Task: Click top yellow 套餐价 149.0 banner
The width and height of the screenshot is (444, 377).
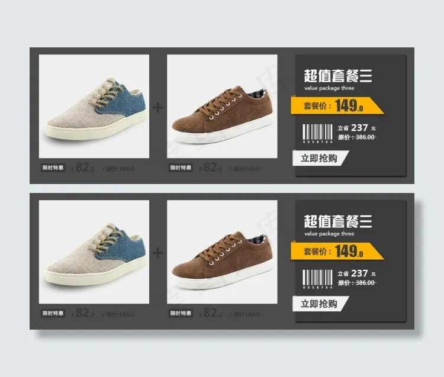Action: [x=337, y=105]
